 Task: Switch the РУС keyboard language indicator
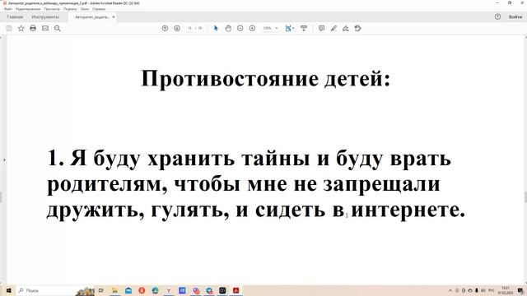[492, 290]
